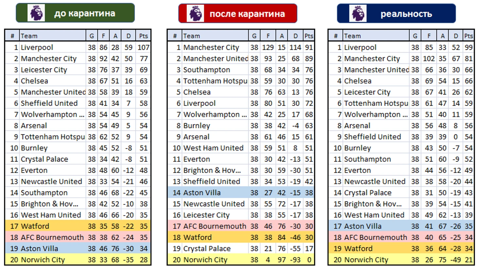Select the yellow Norwich City row in the third table
The width and height of the screenshot is (477, 270).
(401, 260)
